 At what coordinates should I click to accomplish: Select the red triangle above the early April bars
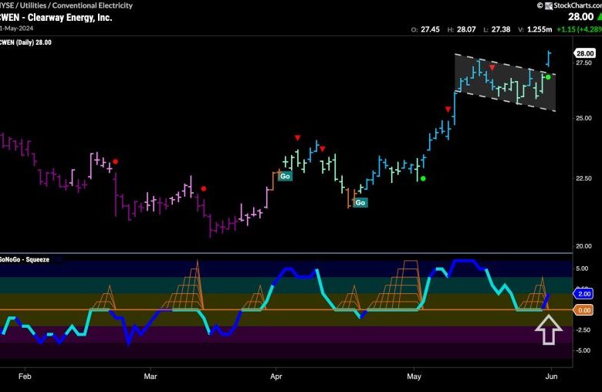tap(298, 138)
